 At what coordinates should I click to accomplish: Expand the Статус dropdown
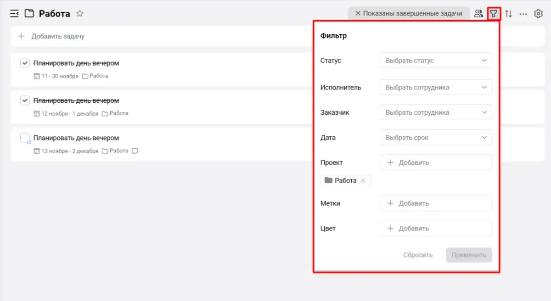click(x=435, y=61)
